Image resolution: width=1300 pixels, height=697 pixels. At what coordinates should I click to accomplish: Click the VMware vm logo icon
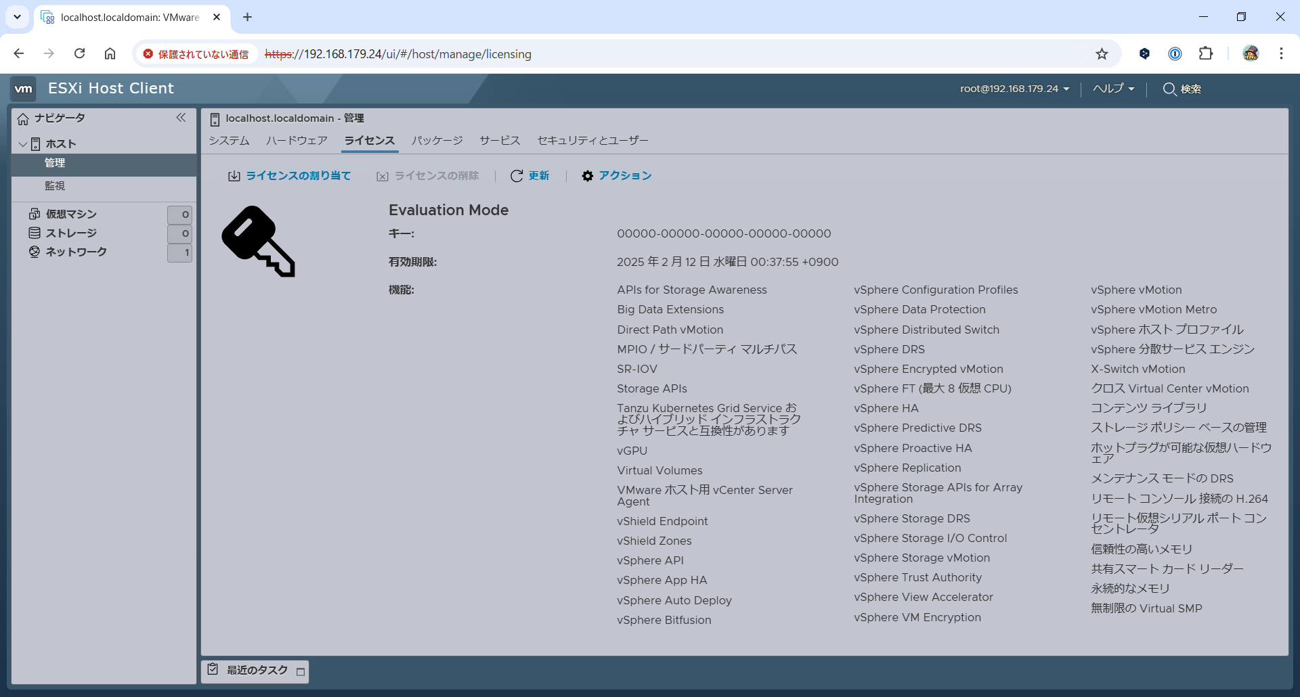24,89
